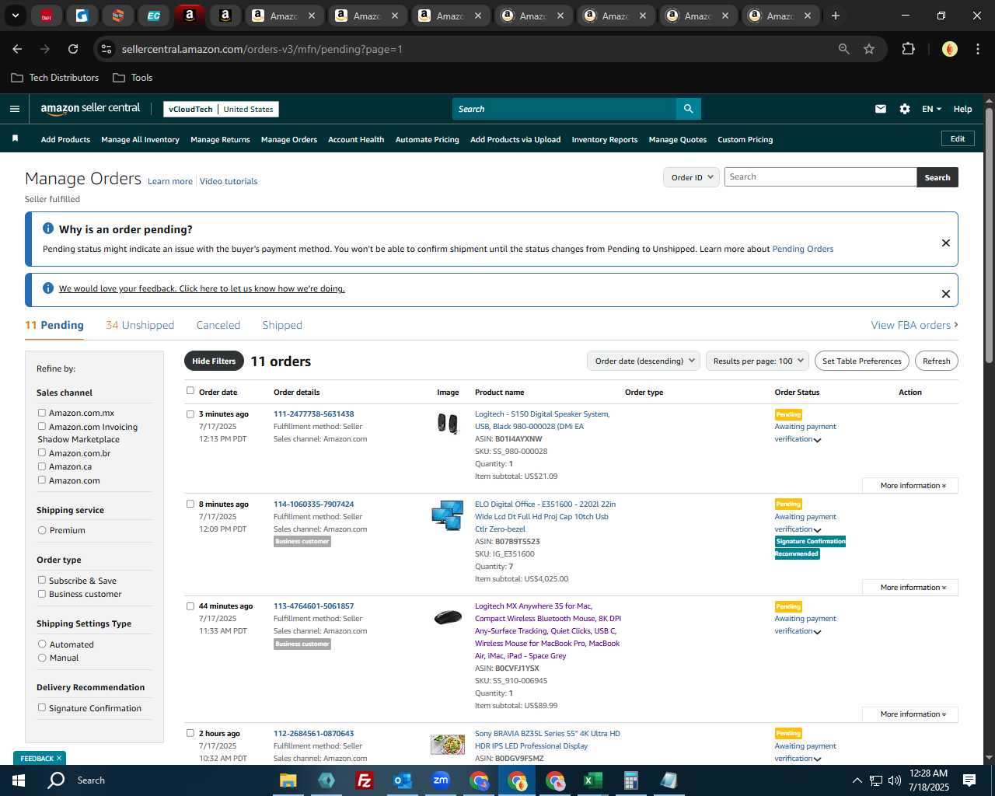Open the settings gear icon
This screenshot has height=796, width=995.
coord(904,109)
